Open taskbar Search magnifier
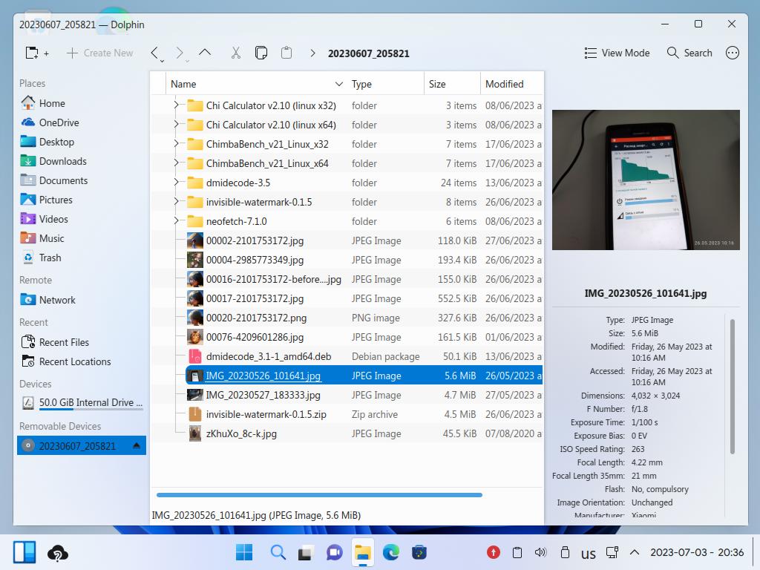This screenshot has height=570, width=760. (x=278, y=552)
